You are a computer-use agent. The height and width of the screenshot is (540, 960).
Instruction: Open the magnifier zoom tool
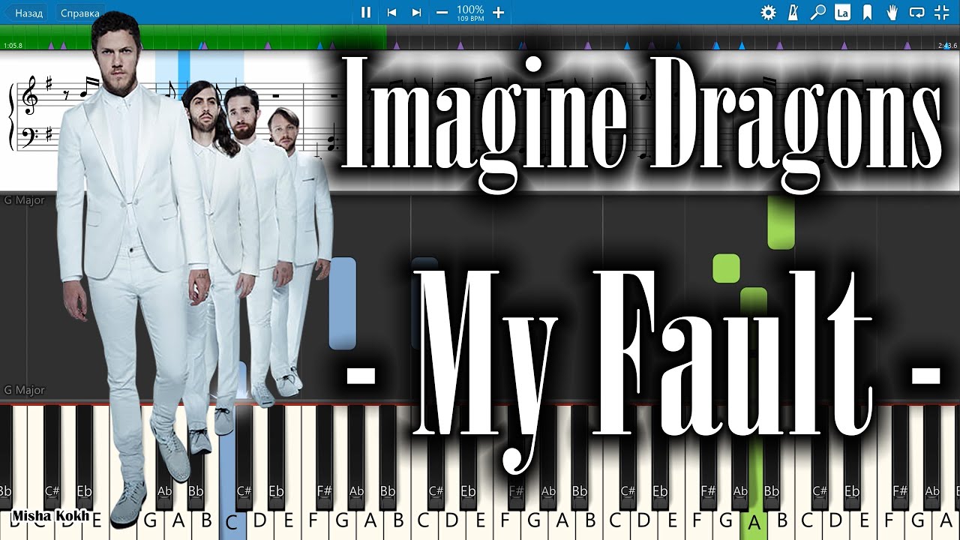point(818,12)
